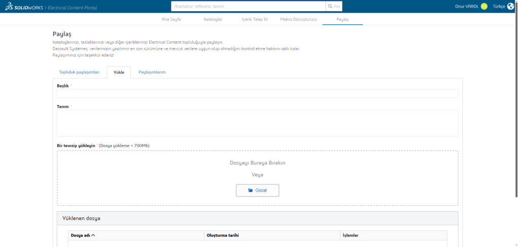Click the Ara search button with magnifier

[x=334, y=7]
